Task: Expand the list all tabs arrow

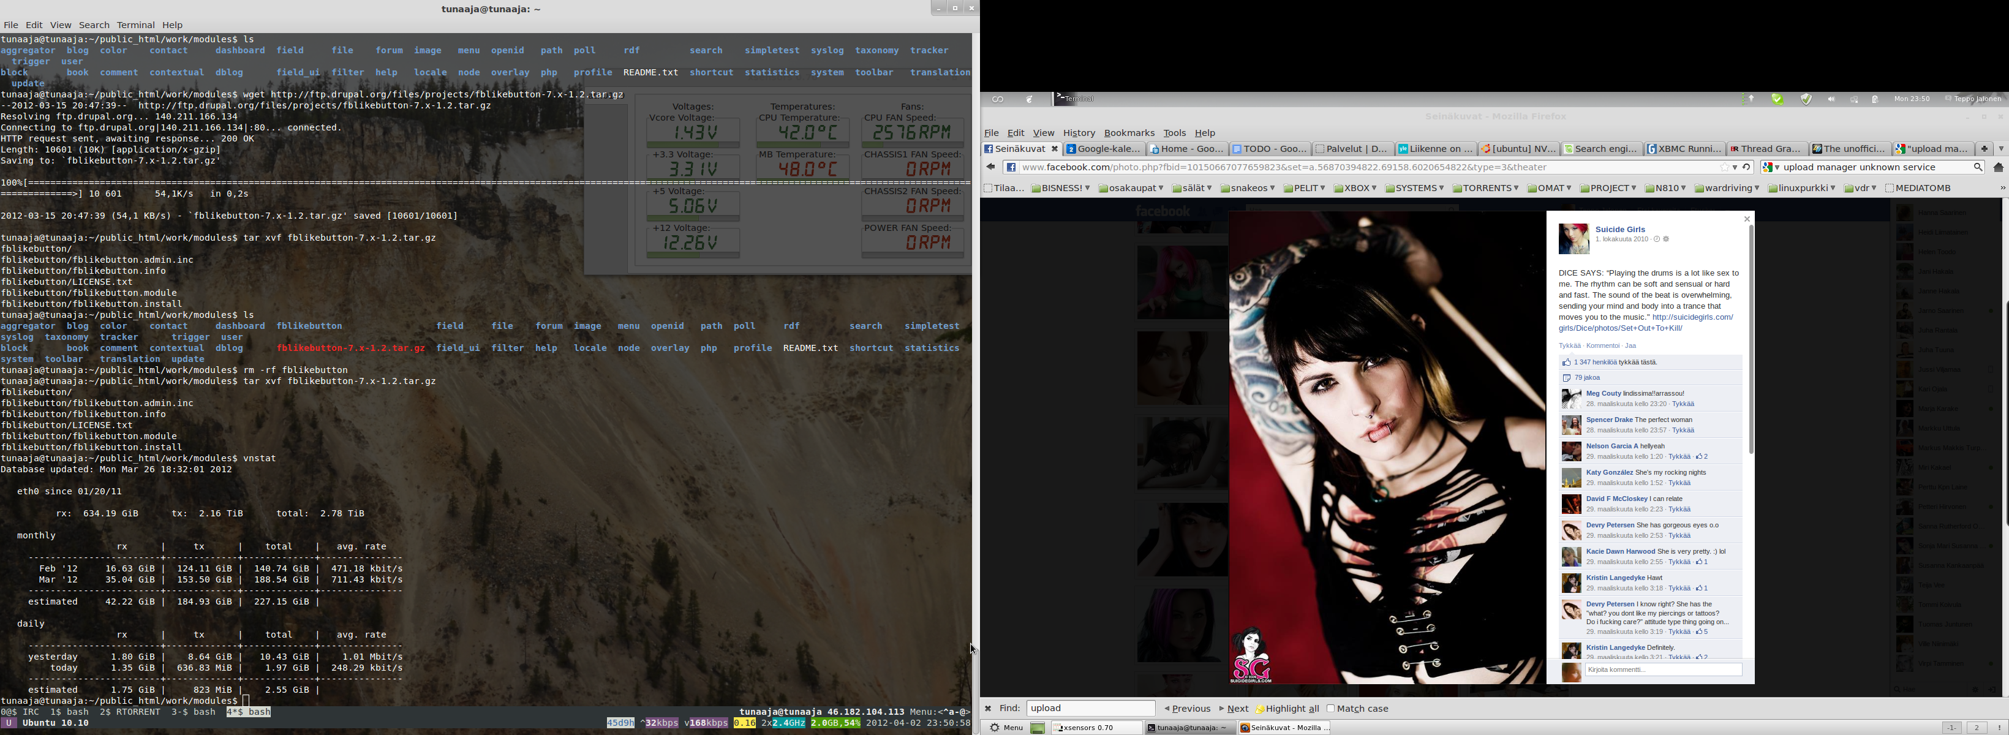Action: [x=2001, y=148]
